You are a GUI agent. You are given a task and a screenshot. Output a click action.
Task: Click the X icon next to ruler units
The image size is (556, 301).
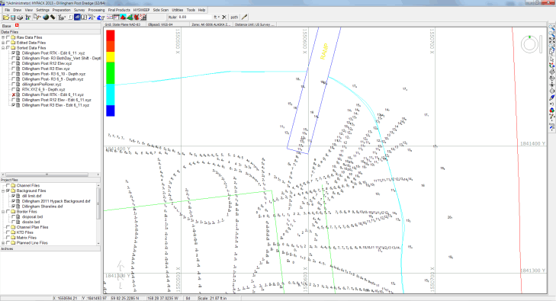pyautogui.click(x=224, y=17)
